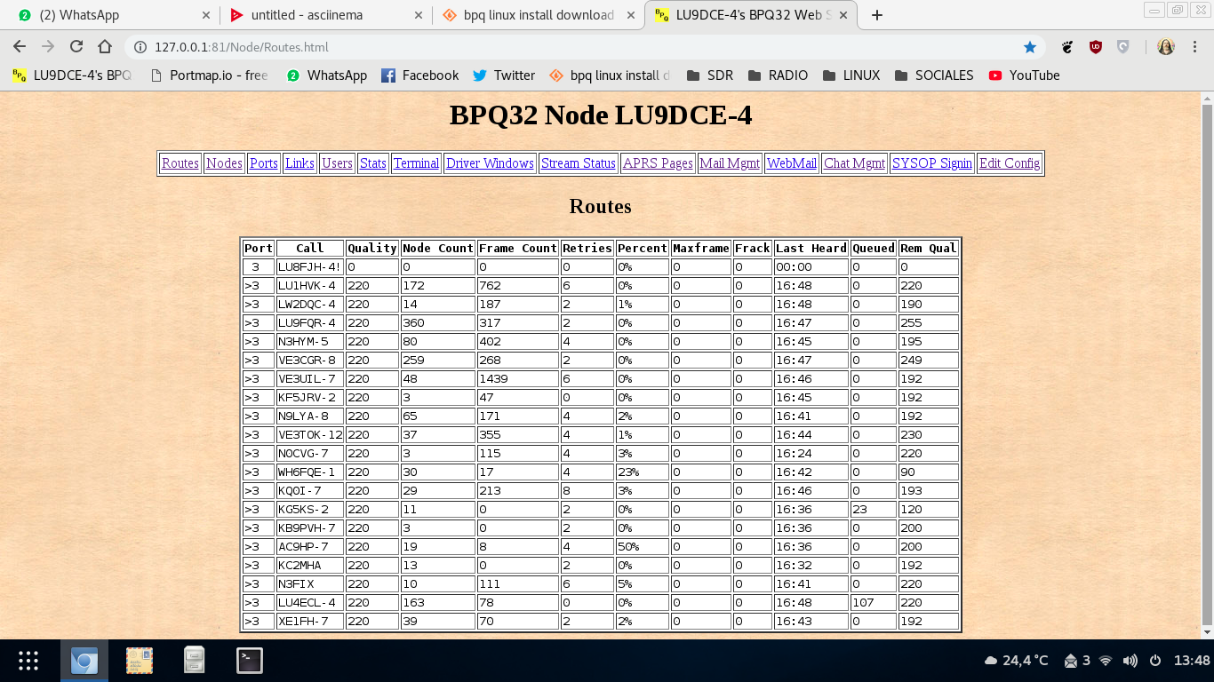
Task: Click the browser Home icon
Action: click(x=105, y=47)
